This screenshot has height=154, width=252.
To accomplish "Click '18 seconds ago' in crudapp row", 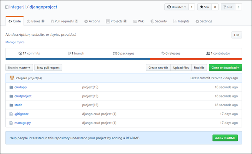I will [226, 87].
